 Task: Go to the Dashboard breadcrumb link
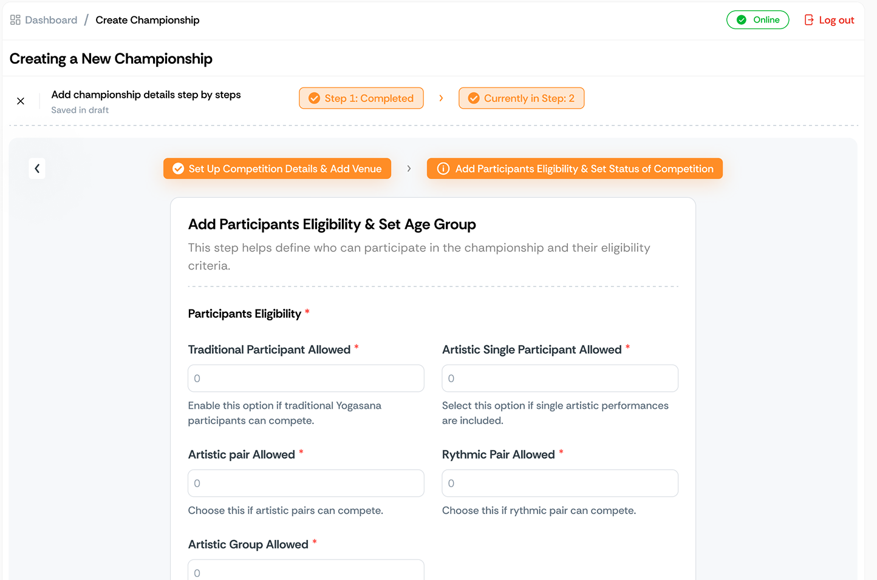(51, 20)
